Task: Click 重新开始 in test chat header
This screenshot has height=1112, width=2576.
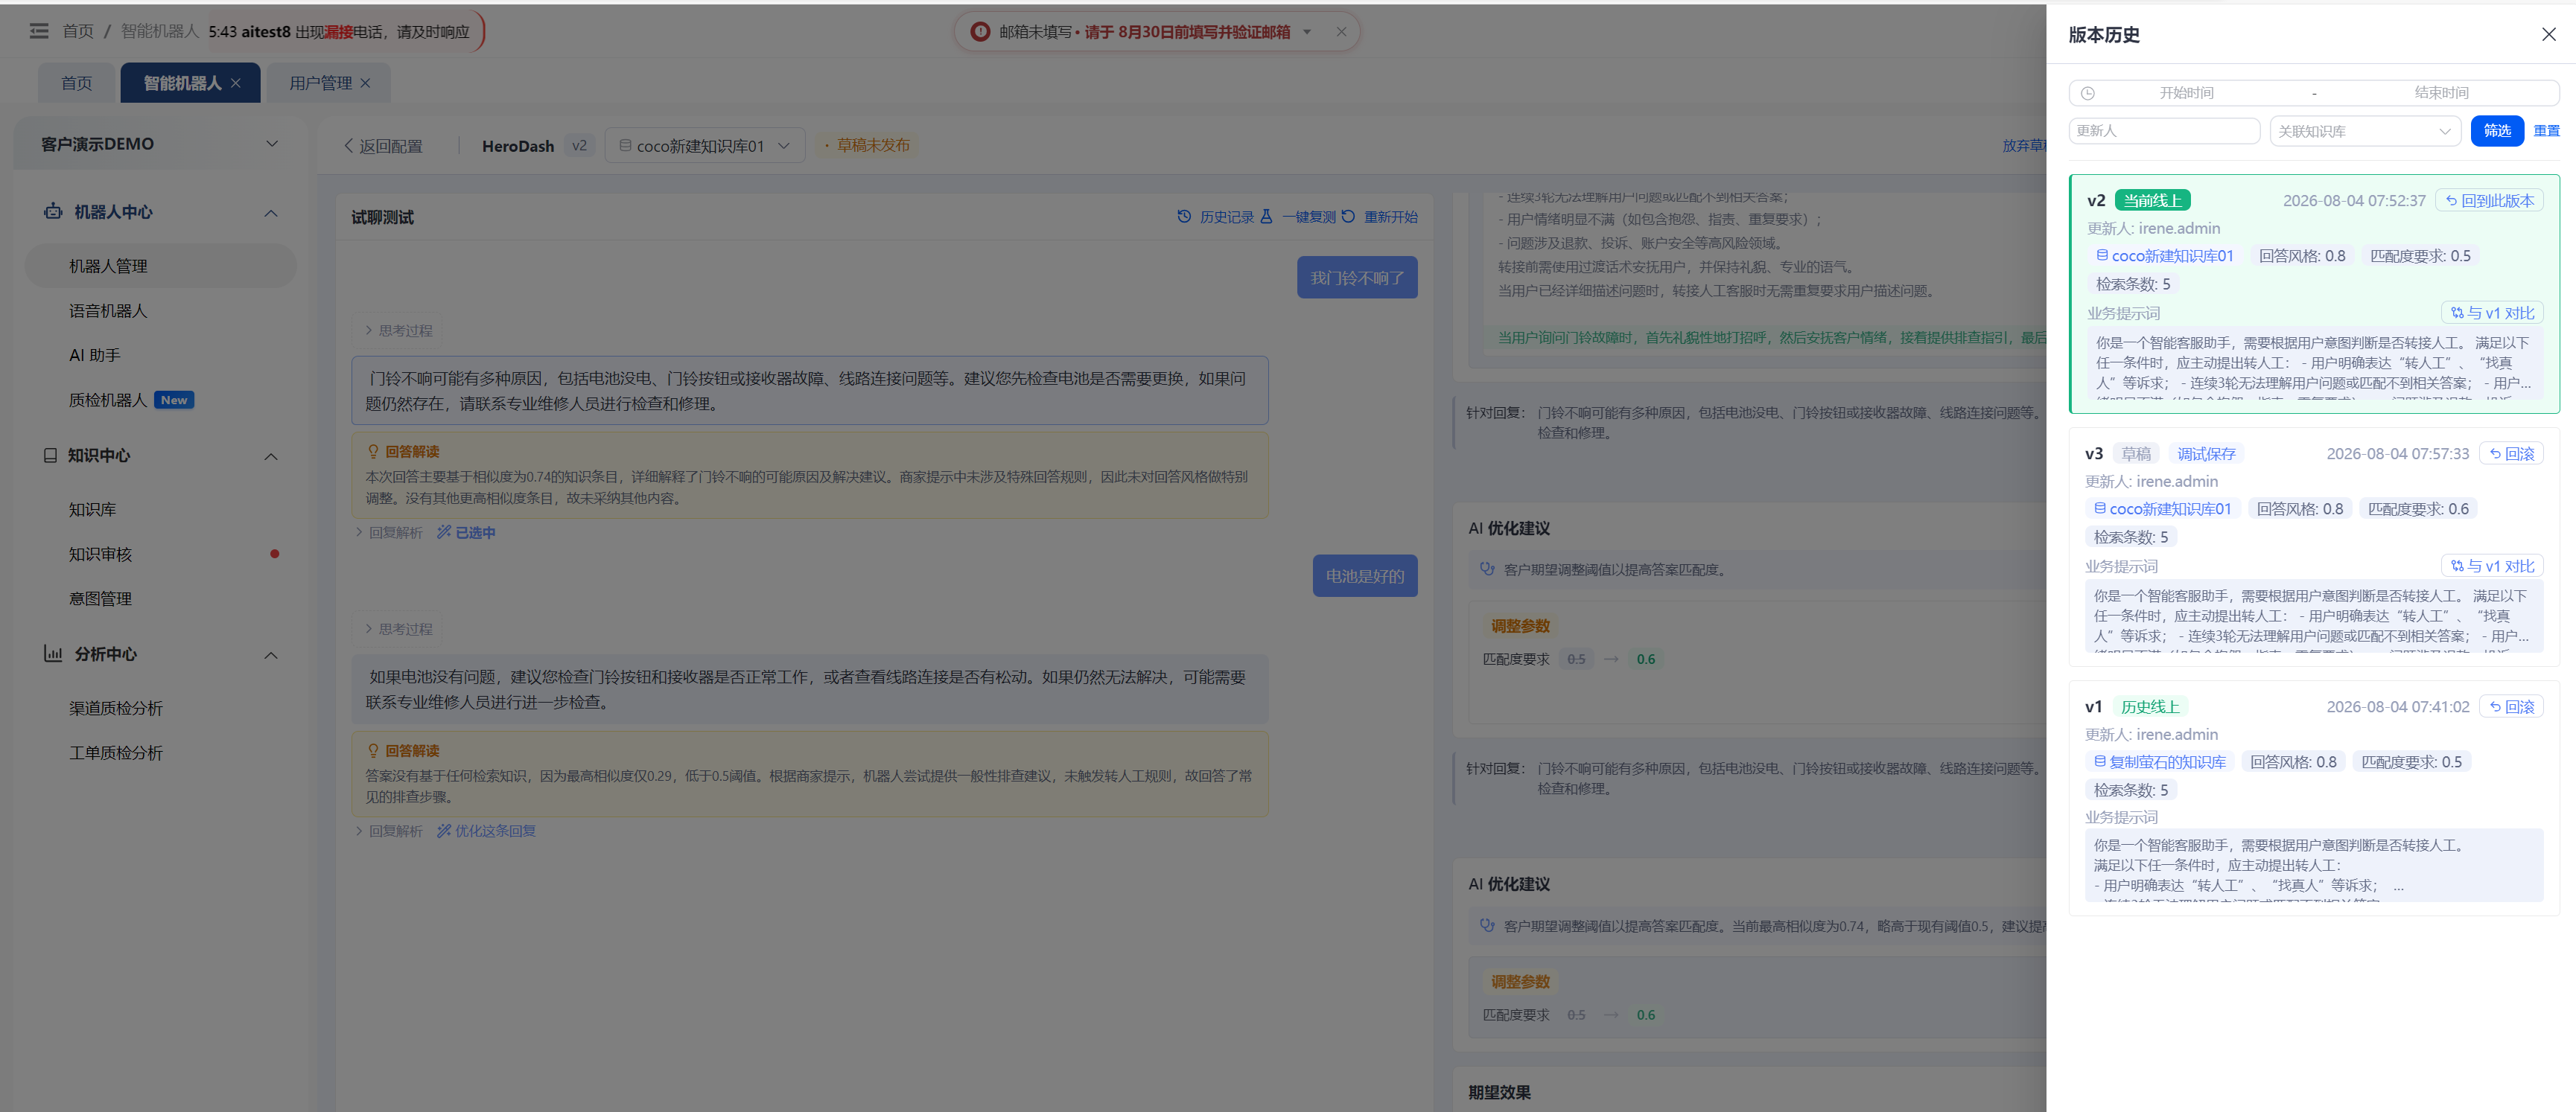Action: (x=1380, y=217)
